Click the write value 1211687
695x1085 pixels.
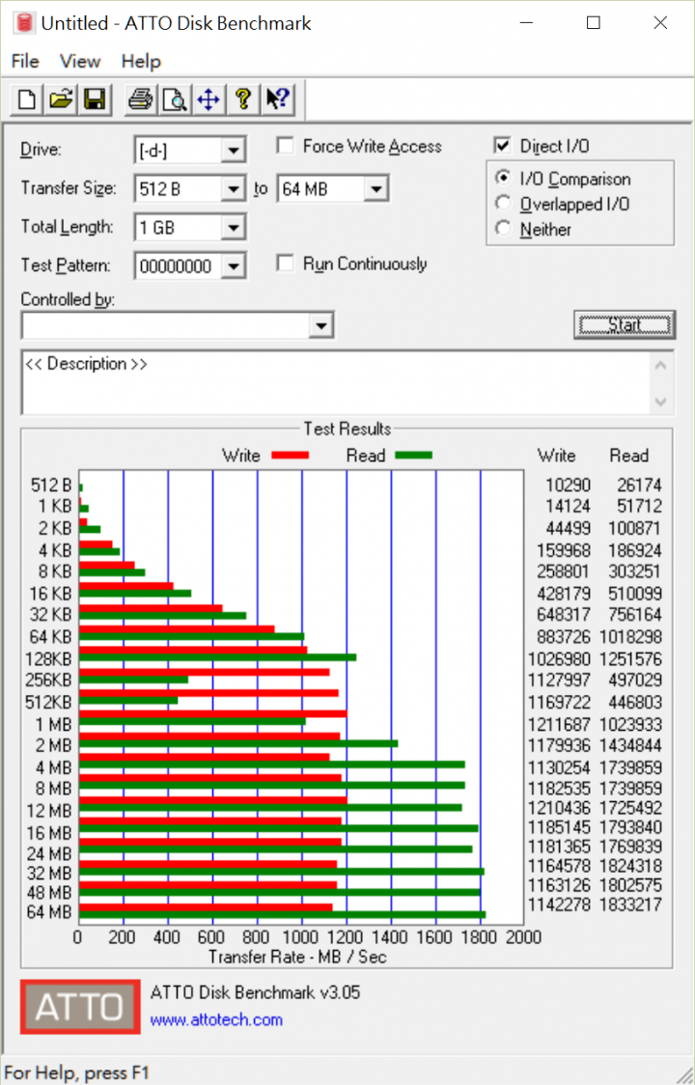coord(559,725)
